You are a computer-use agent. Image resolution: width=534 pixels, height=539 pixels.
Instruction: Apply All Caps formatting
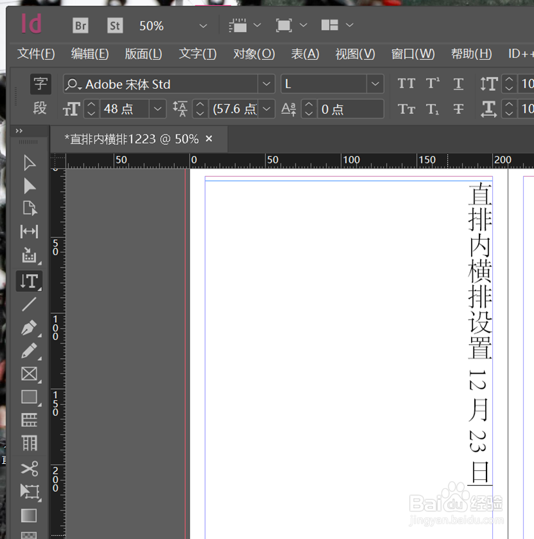click(406, 84)
